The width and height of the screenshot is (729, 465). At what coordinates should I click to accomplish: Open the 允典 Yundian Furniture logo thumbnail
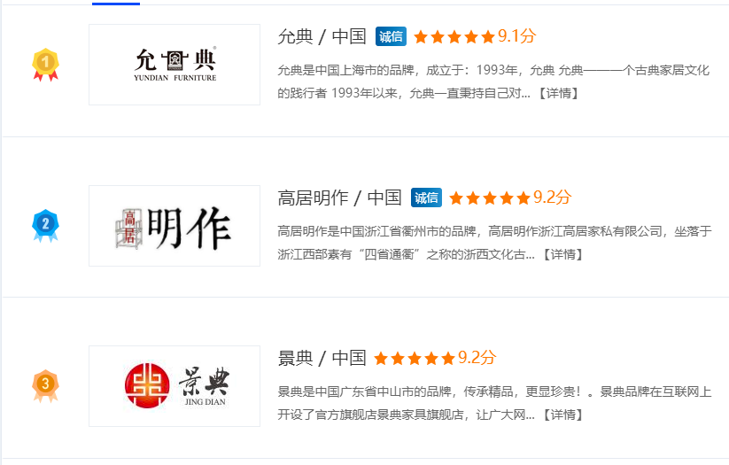(x=174, y=65)
